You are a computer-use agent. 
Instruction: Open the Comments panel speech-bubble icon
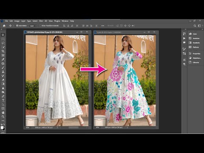(184, 42)
